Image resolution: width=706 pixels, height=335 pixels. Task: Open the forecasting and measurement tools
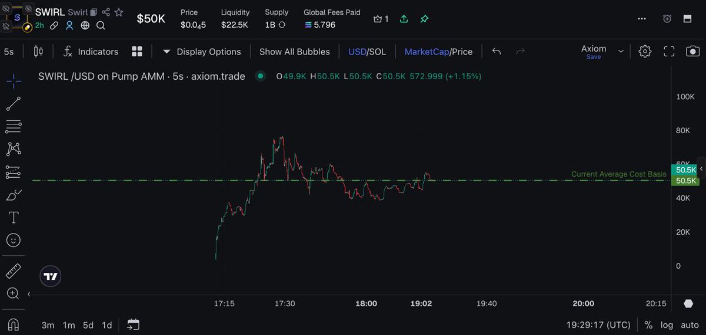click(14, 172)
